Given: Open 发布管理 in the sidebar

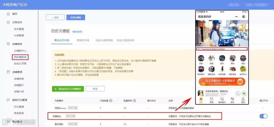Looking at the screenshot, I should click(x=19, y=29).
